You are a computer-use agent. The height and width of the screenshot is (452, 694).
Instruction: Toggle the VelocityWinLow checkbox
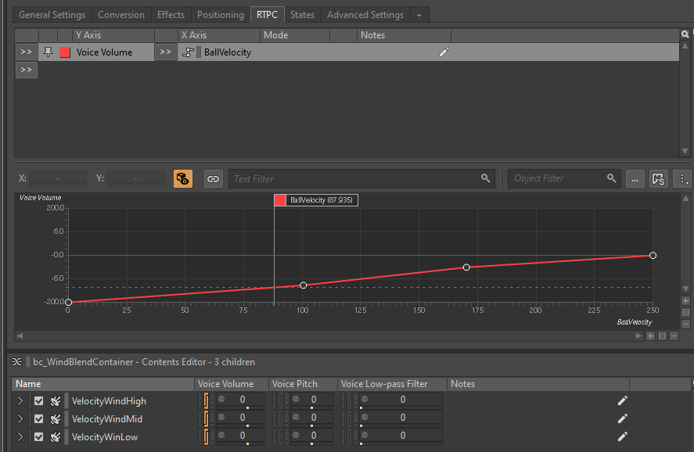pos(38,437)
